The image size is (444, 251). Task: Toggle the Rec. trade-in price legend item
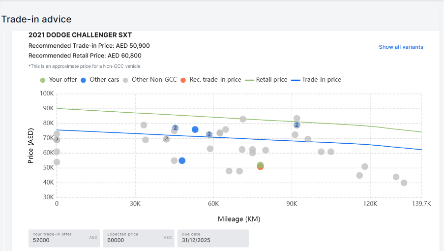coord(210,80)
